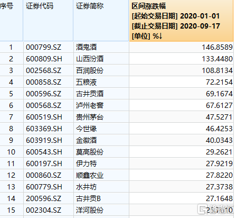This screenshot has width=237, height=218.
Task: Select stock name 酒鬼酒
Action: coord(86,47)
